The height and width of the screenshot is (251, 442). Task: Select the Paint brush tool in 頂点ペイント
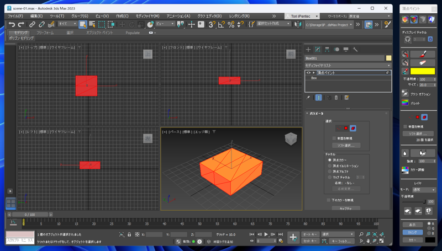(423, 54)
